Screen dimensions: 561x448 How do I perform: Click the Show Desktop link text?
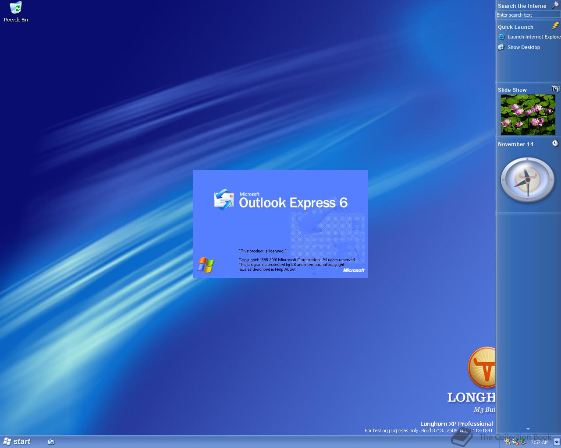coord(523,47)
